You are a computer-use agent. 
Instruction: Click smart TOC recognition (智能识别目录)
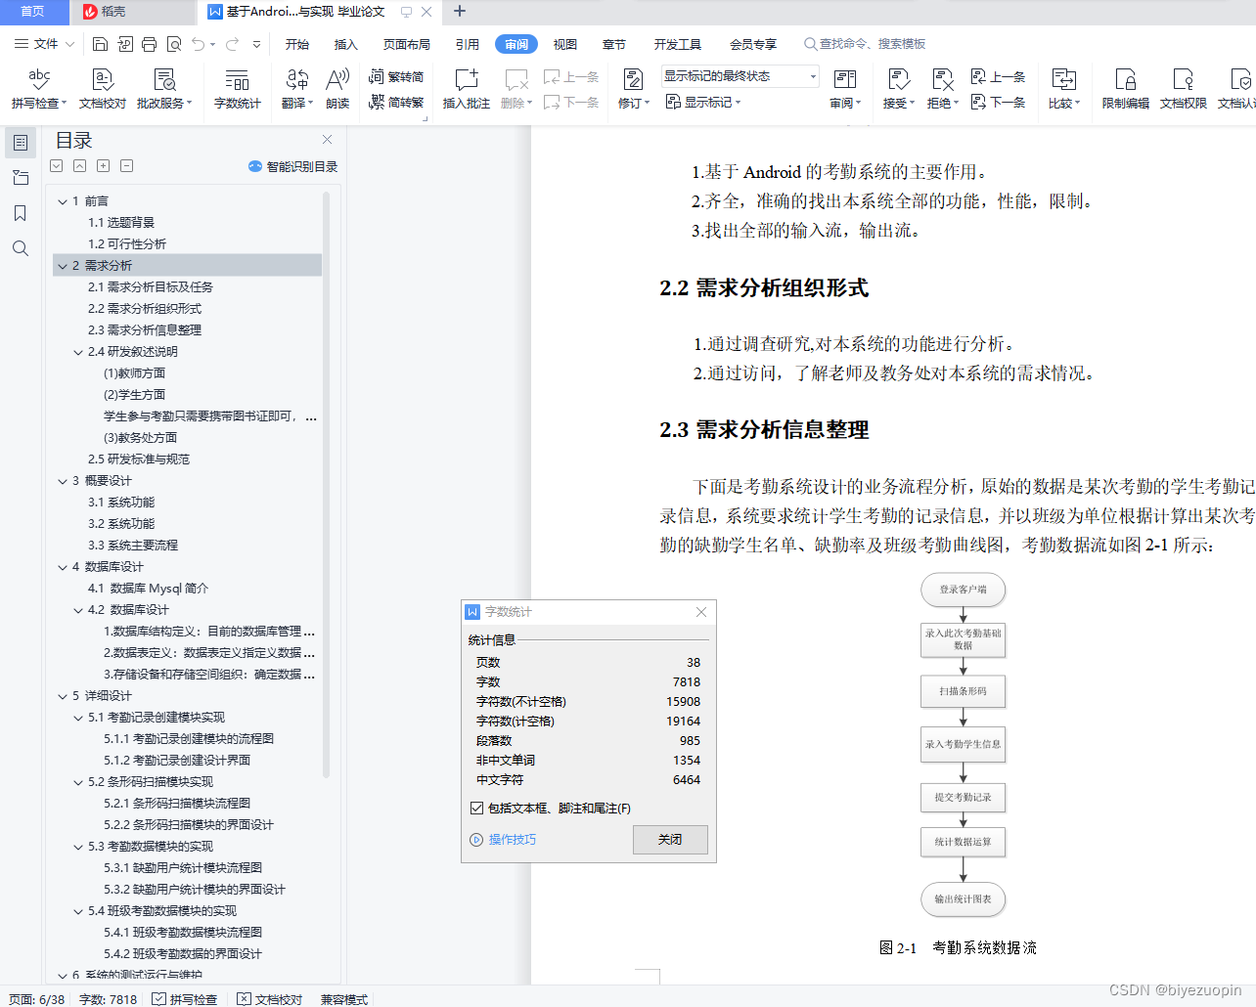(292, 166)
